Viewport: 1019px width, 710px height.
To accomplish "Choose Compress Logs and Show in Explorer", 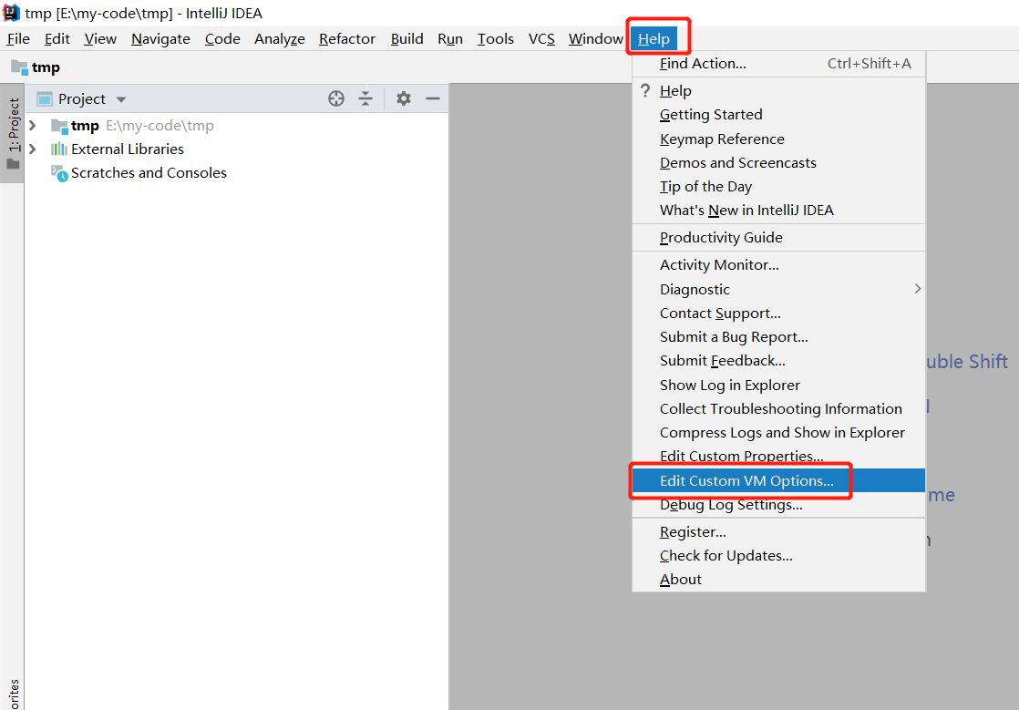I will pos(778,433).
